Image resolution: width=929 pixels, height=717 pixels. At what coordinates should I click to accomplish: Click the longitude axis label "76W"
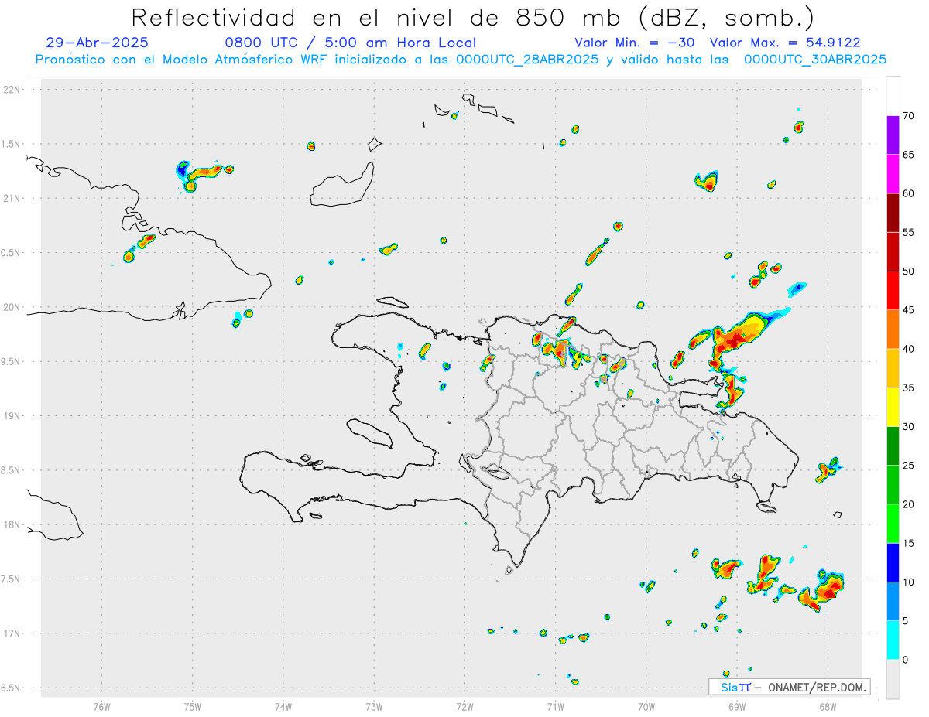tap(101, 706)
